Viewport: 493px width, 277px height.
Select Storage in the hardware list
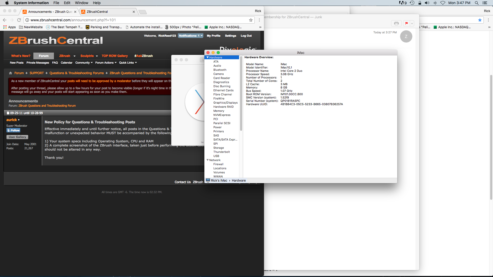[x=219, y=148]
